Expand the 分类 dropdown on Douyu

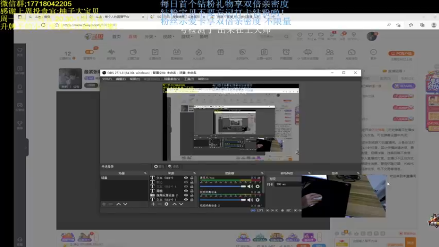click(150, 37)
